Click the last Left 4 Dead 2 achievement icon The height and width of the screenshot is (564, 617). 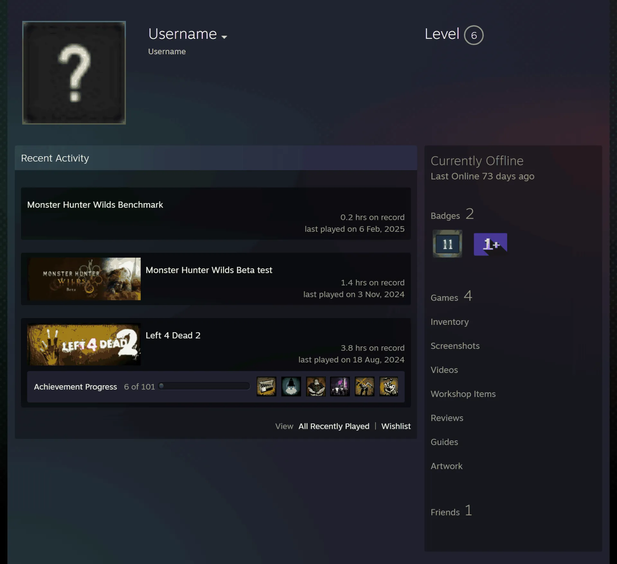pyautogui.click(x=389, y=386)
